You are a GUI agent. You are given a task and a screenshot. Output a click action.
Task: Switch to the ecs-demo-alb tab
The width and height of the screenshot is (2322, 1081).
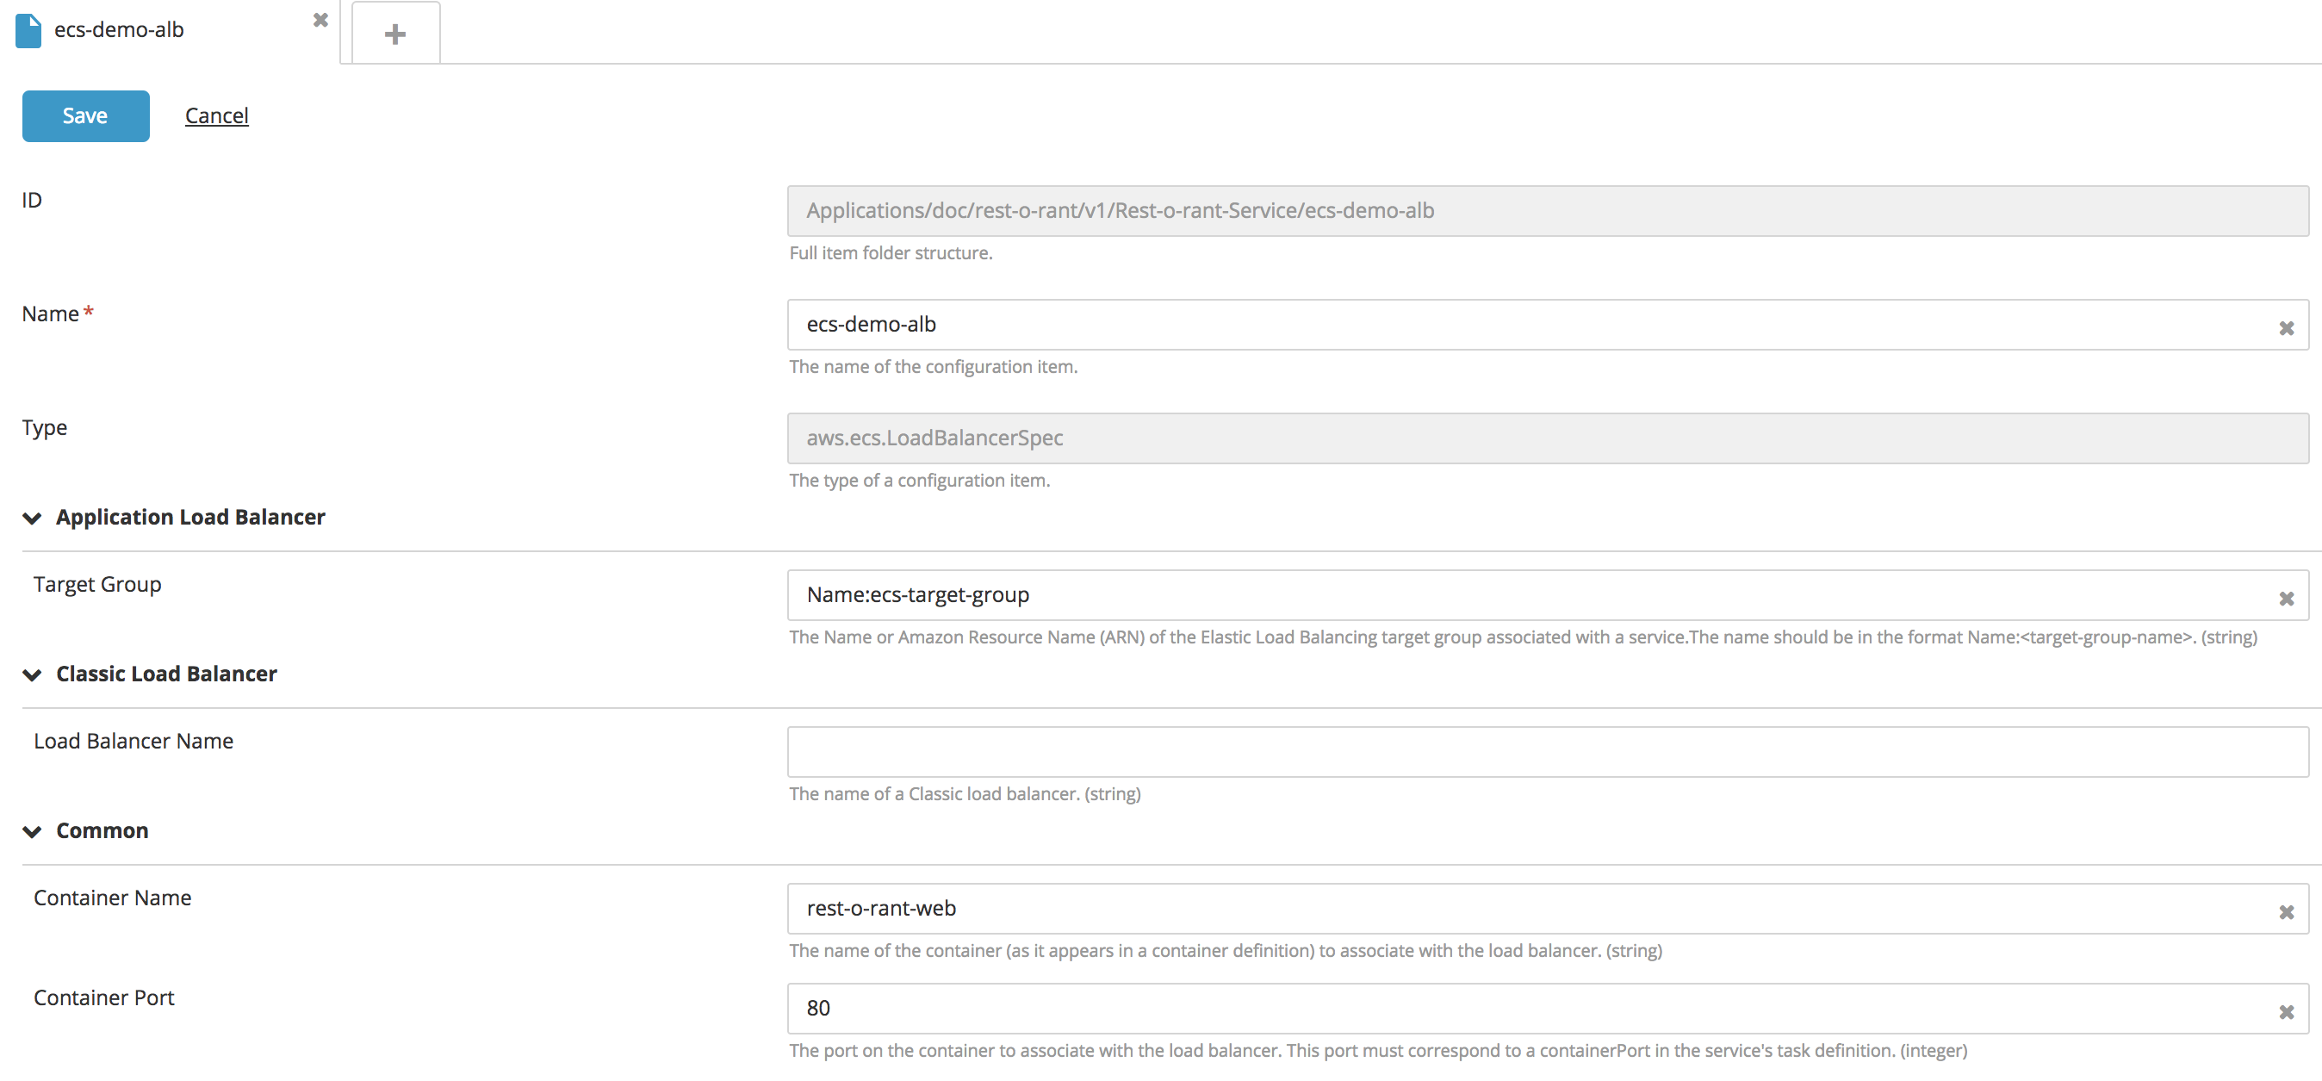pyautogui.click(x=119, y=31)
